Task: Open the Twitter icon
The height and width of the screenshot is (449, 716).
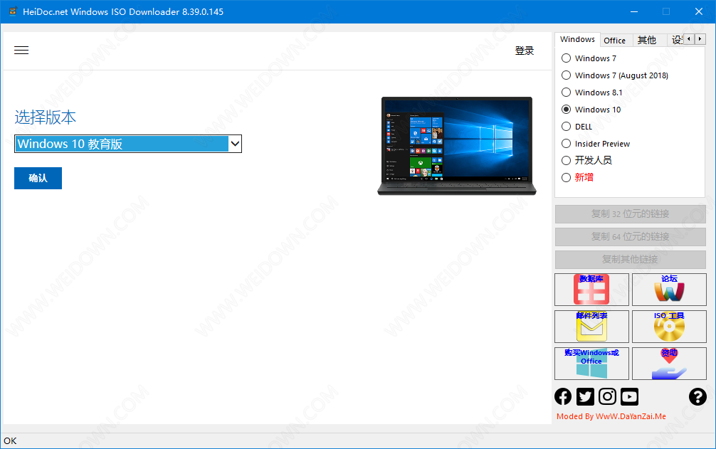Action: click(585, 396)
